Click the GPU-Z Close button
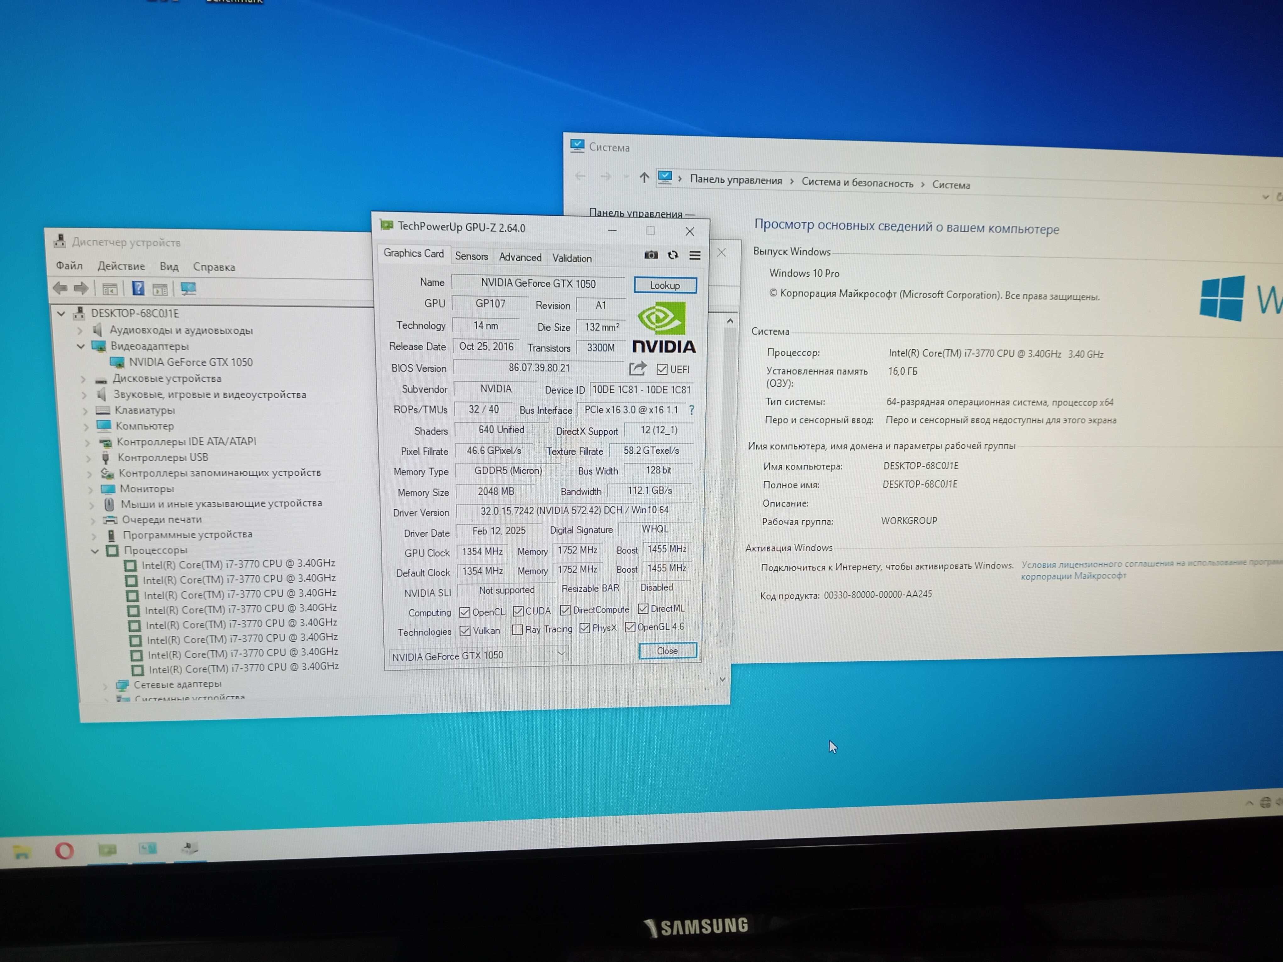This screenshot has height=962, width=1283. (667, 651)
